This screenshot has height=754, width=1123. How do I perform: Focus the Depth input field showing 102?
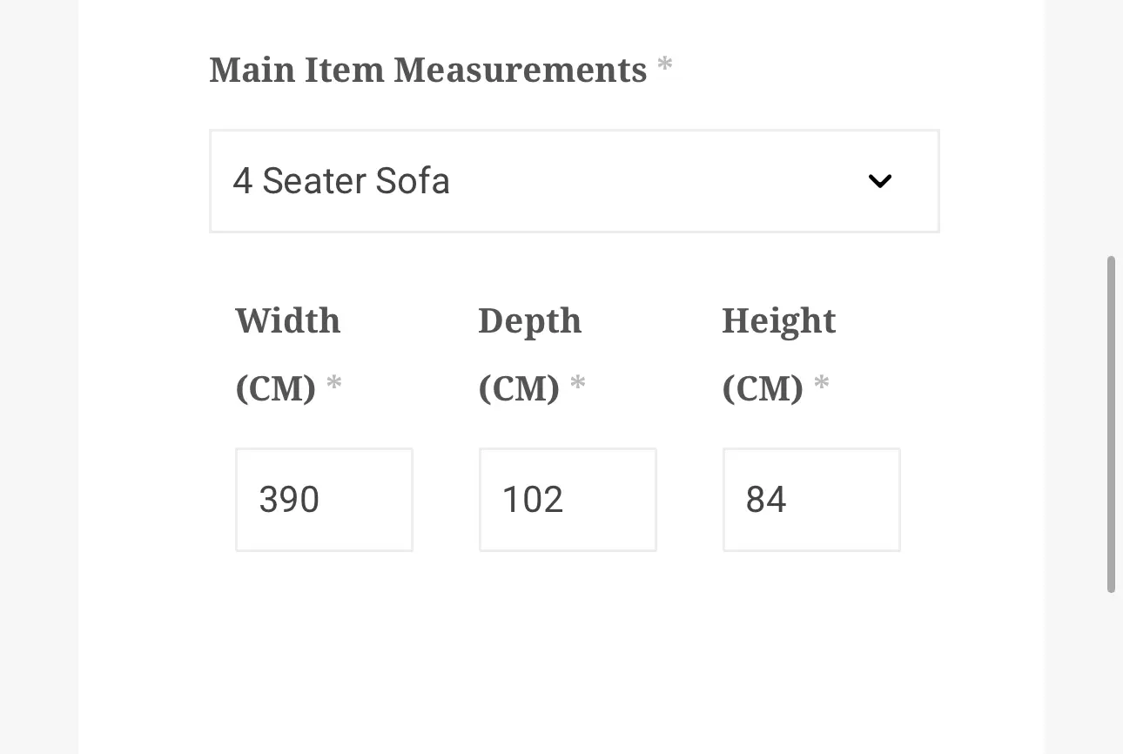click(x=568, y=500)
